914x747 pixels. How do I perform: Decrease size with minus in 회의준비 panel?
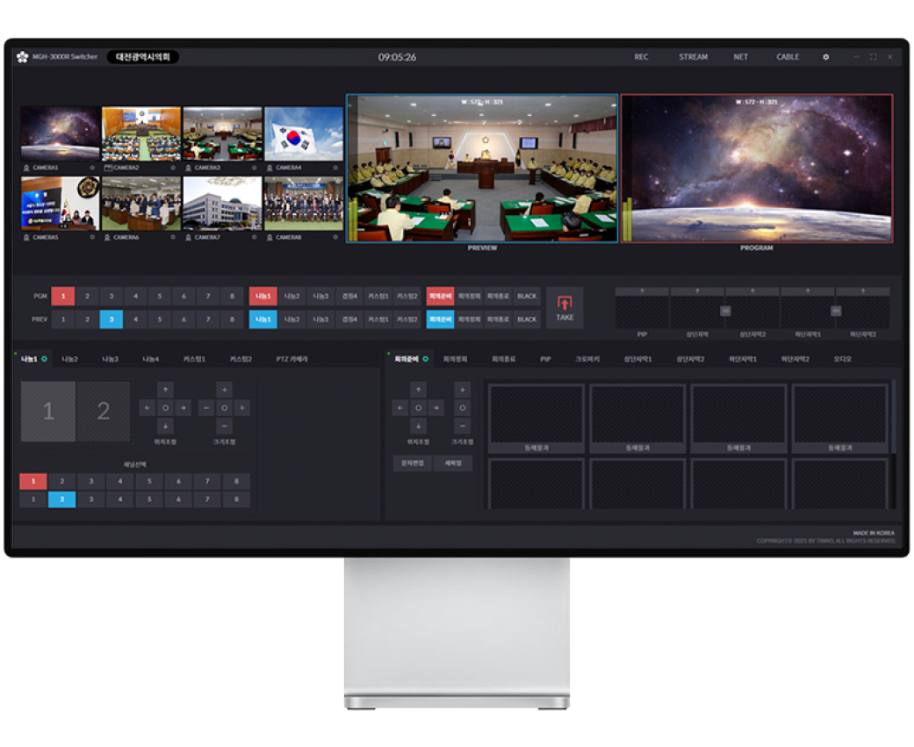point(462,426)
